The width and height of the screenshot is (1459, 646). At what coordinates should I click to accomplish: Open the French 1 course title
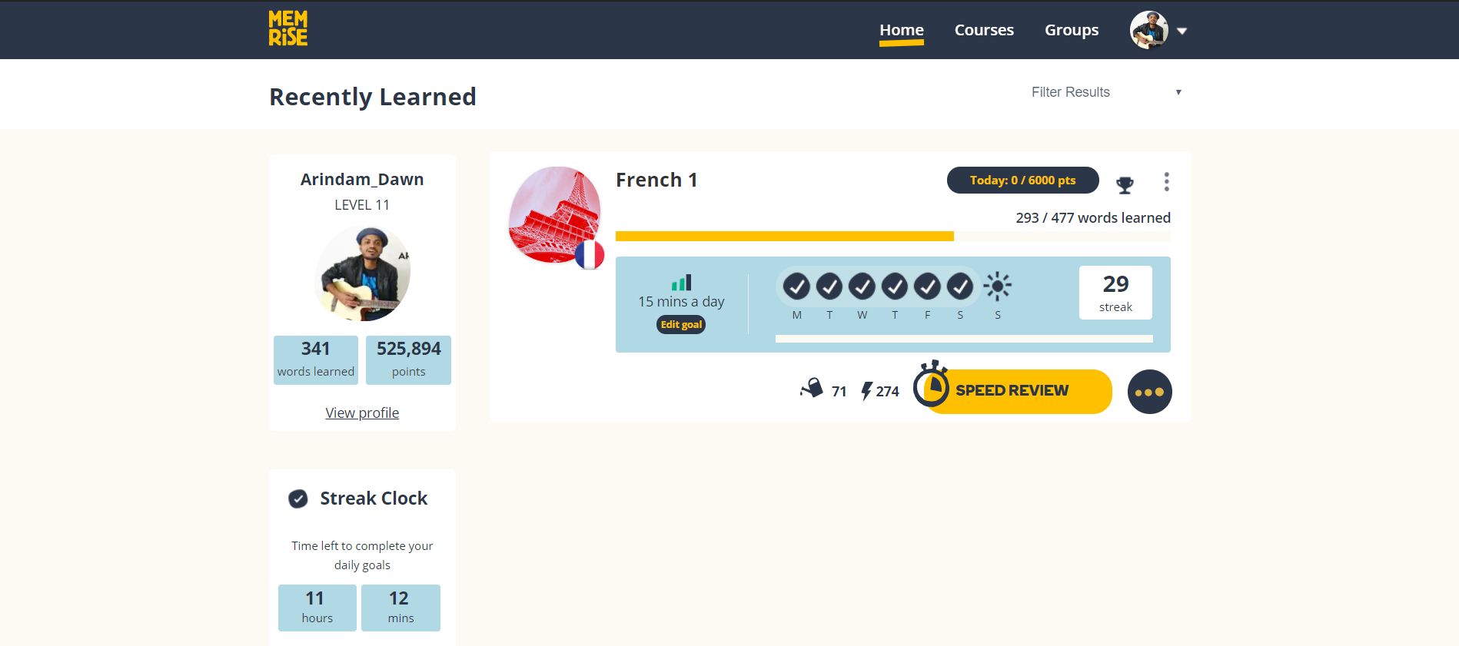click(x=656, y=180)
